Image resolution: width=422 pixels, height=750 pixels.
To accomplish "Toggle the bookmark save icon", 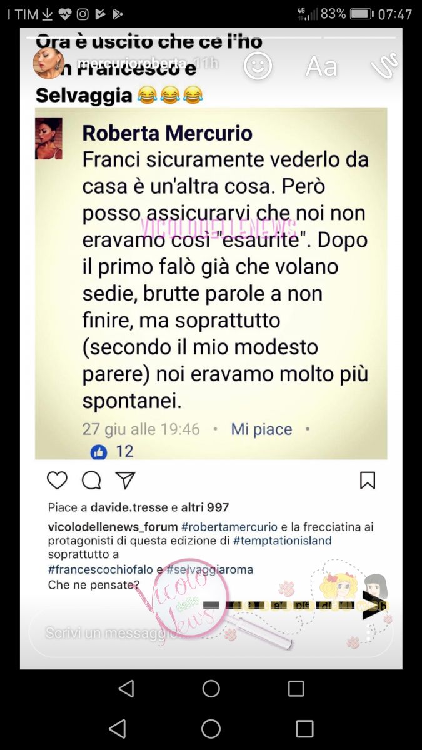I will pos(368,480).
